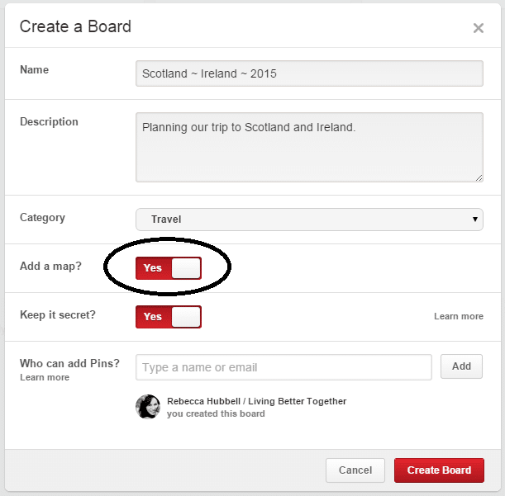Click the Rebecca Hubbell / Living Better Together name
The height and width of the screenshot is (496, 505).
tap(257, 401)
